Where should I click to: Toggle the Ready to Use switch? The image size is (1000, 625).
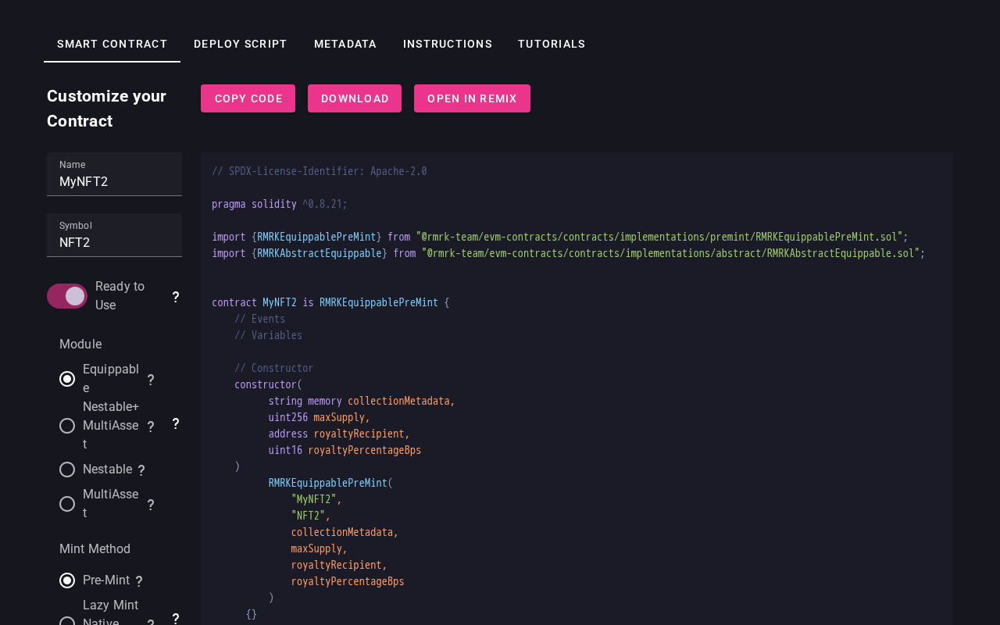pos(67,296)
